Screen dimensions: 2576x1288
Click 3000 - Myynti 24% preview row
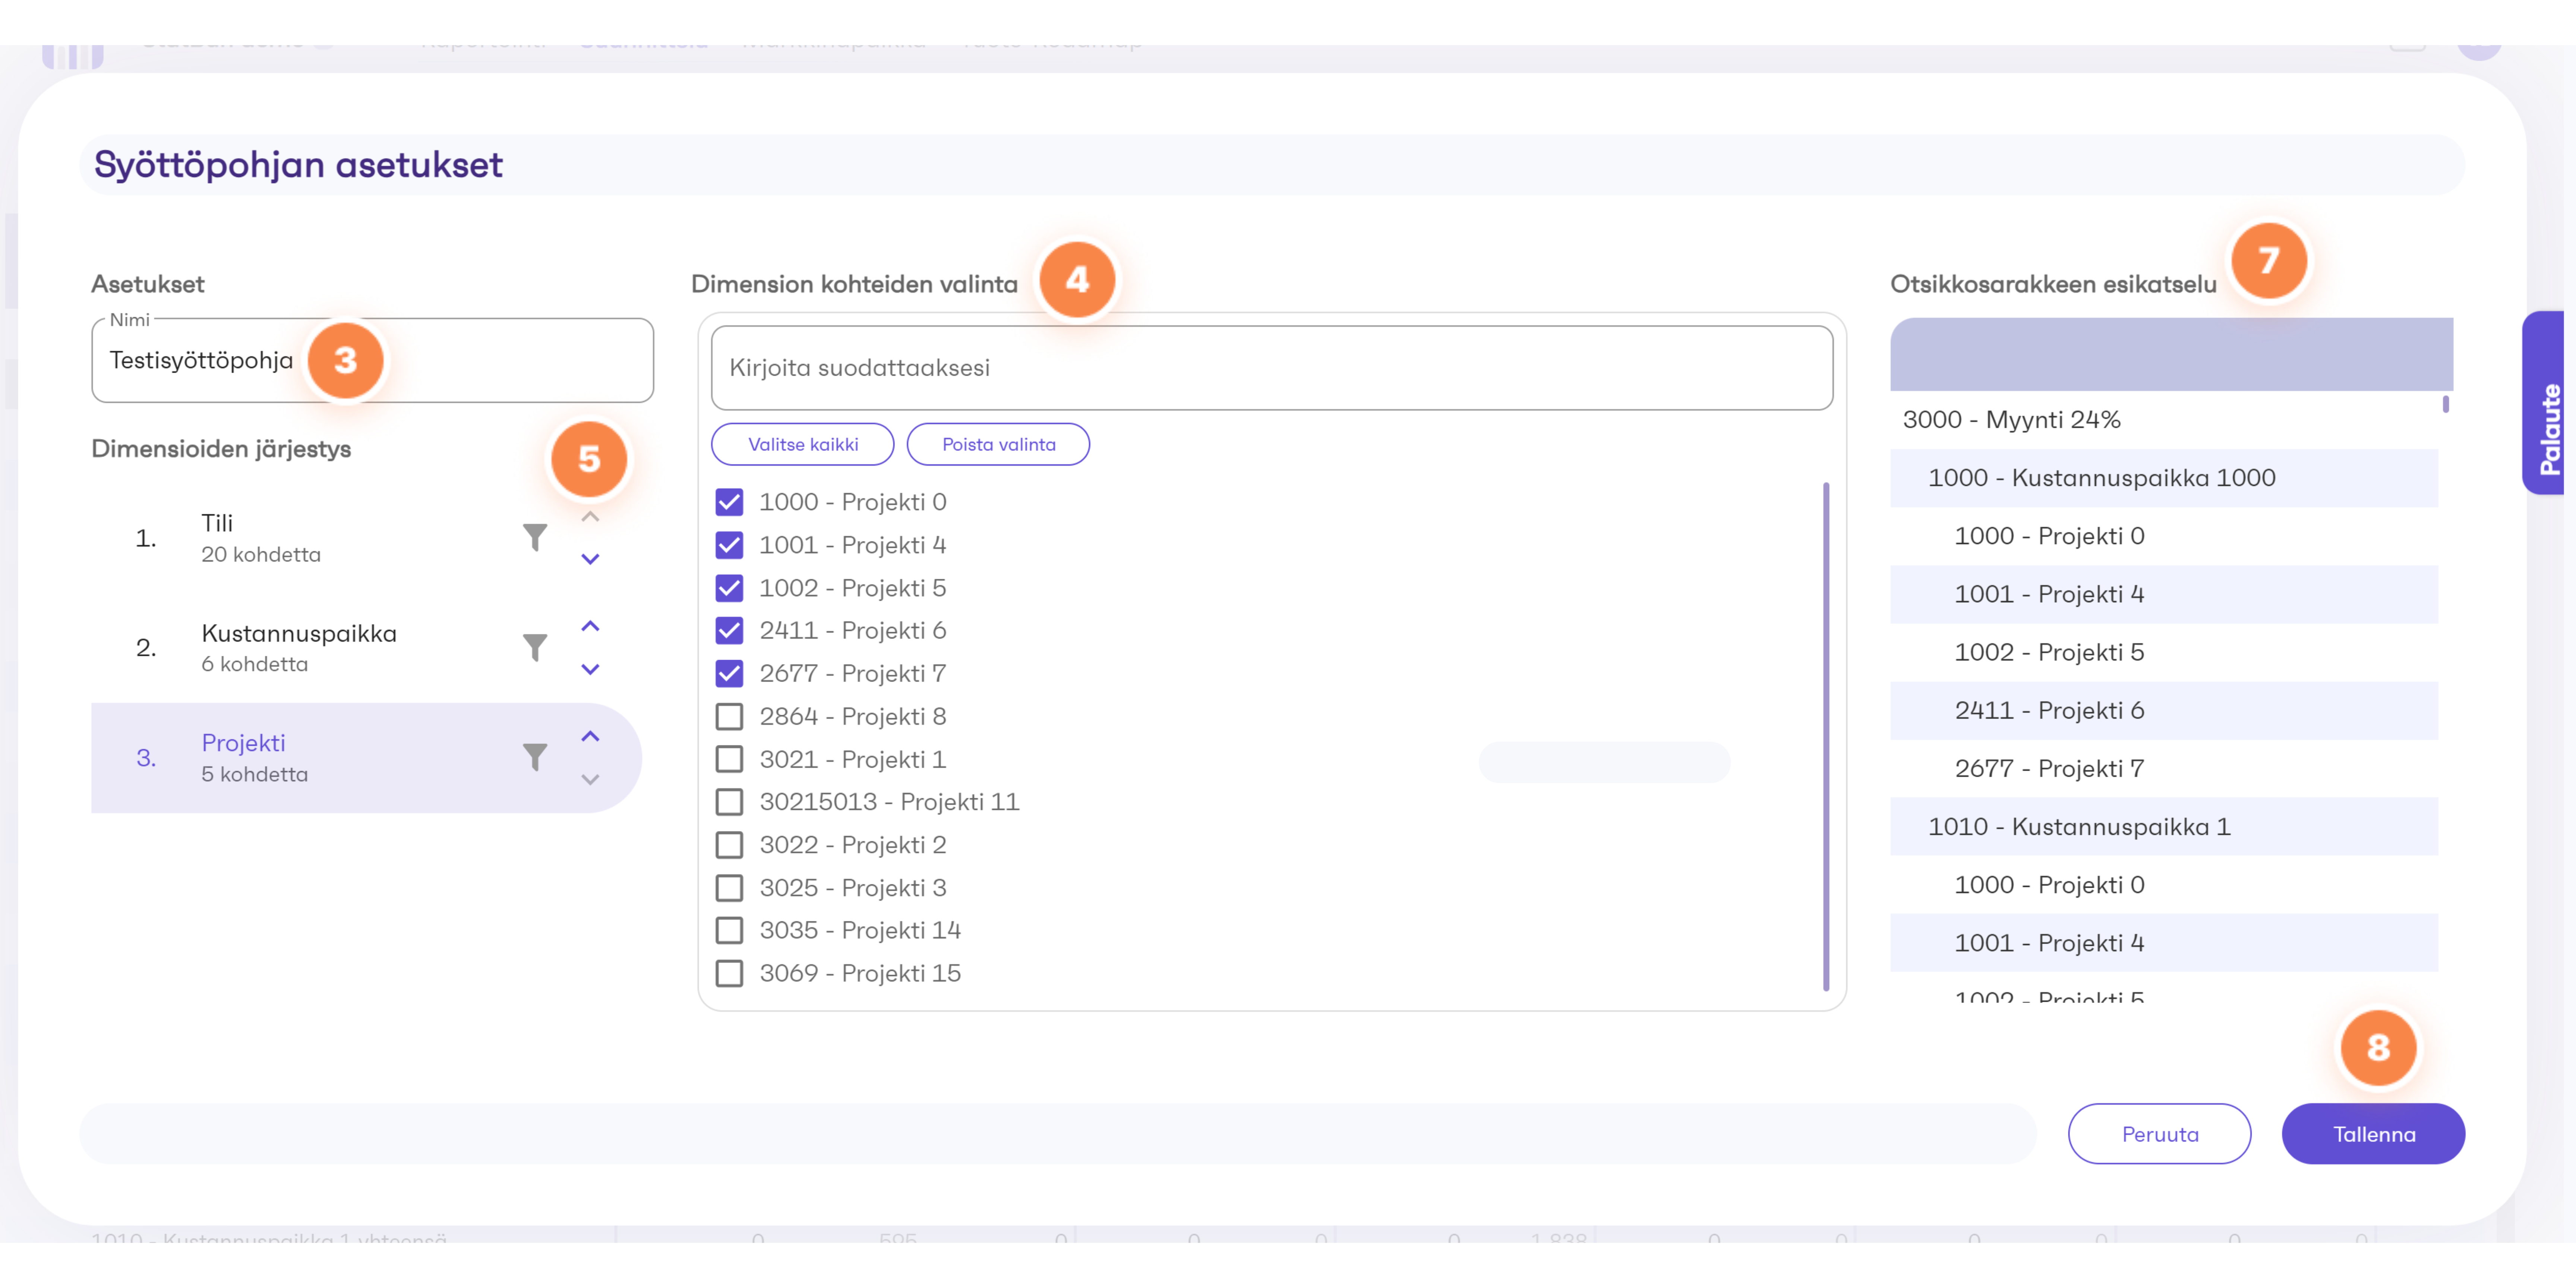click(x=2164, y=420)
